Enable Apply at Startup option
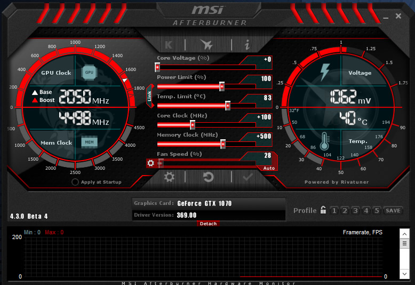Screen dimensions: 415x285 (x=75, y=182)
